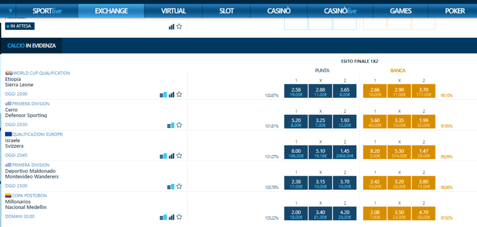Back Israele at odds 8.00
Screen dimensions: 477x227
[296, 153]
